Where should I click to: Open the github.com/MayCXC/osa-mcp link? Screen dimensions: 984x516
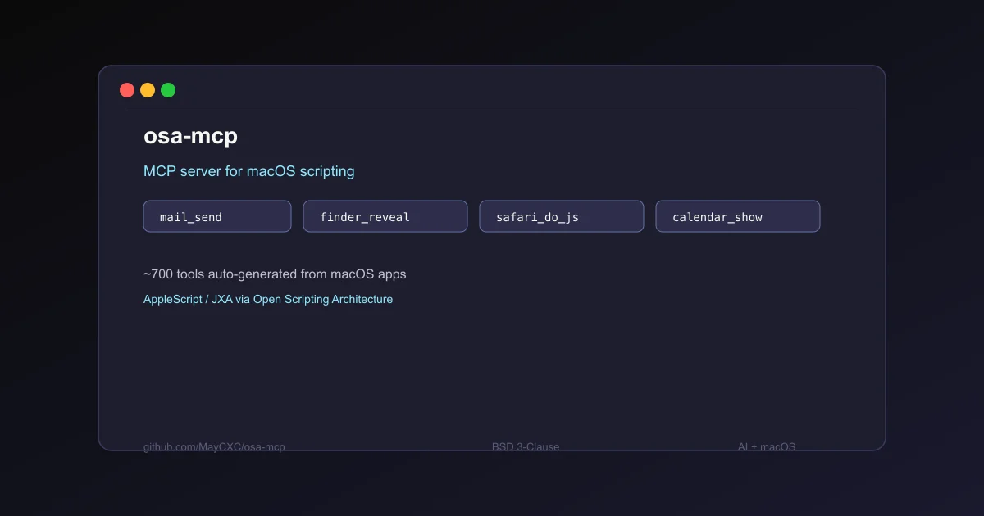coord(214,446)
